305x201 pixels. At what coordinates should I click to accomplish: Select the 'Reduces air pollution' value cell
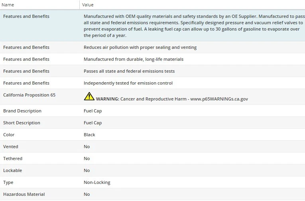[140, 47]
